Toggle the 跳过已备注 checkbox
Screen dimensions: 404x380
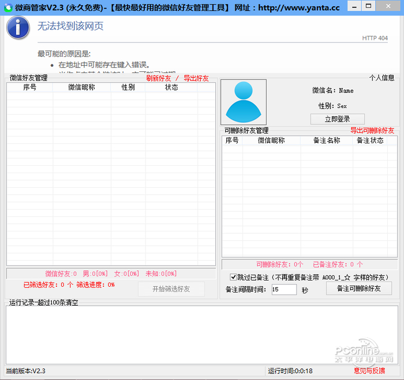(233, 277)
